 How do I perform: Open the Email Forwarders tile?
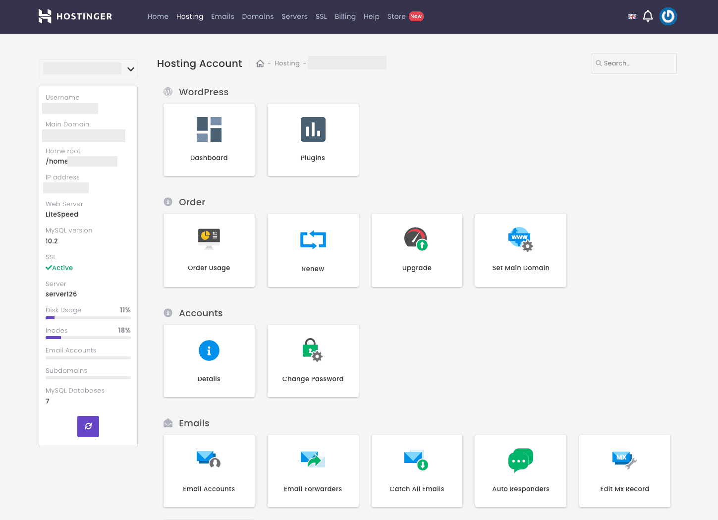tap(313, 471)
